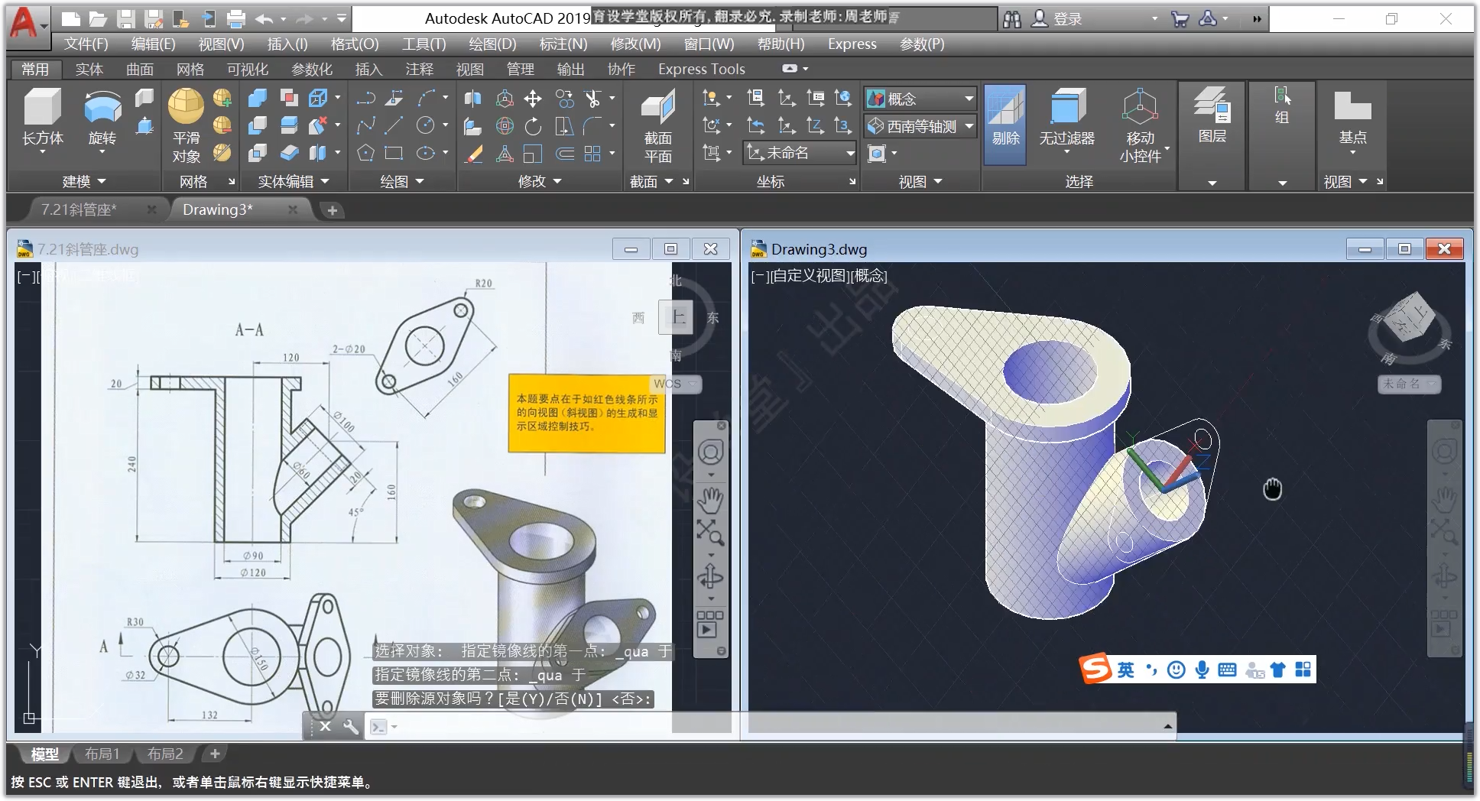Click the Trim scissors tool
Screen dimensions: 1480x801
pos(593,98)
